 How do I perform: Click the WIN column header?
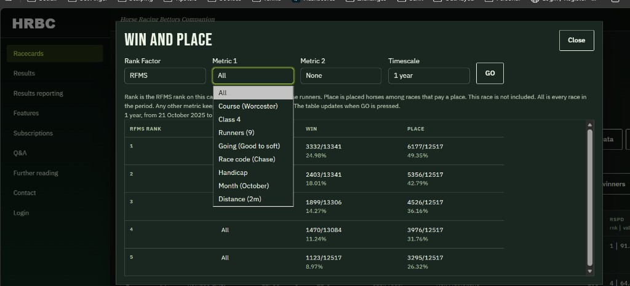[x=311, y=129]
